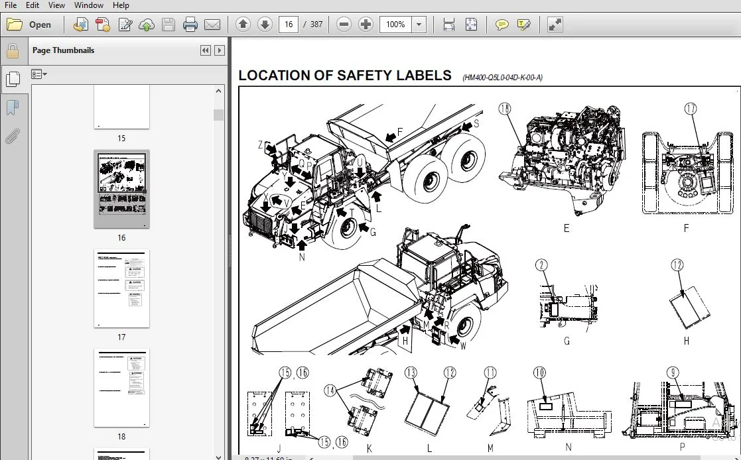
Task: Click page label 17 under thumbnail
Action: (x=121, y=337)
